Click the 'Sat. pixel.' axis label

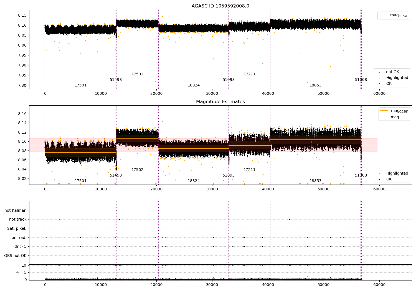coord(17,228)
